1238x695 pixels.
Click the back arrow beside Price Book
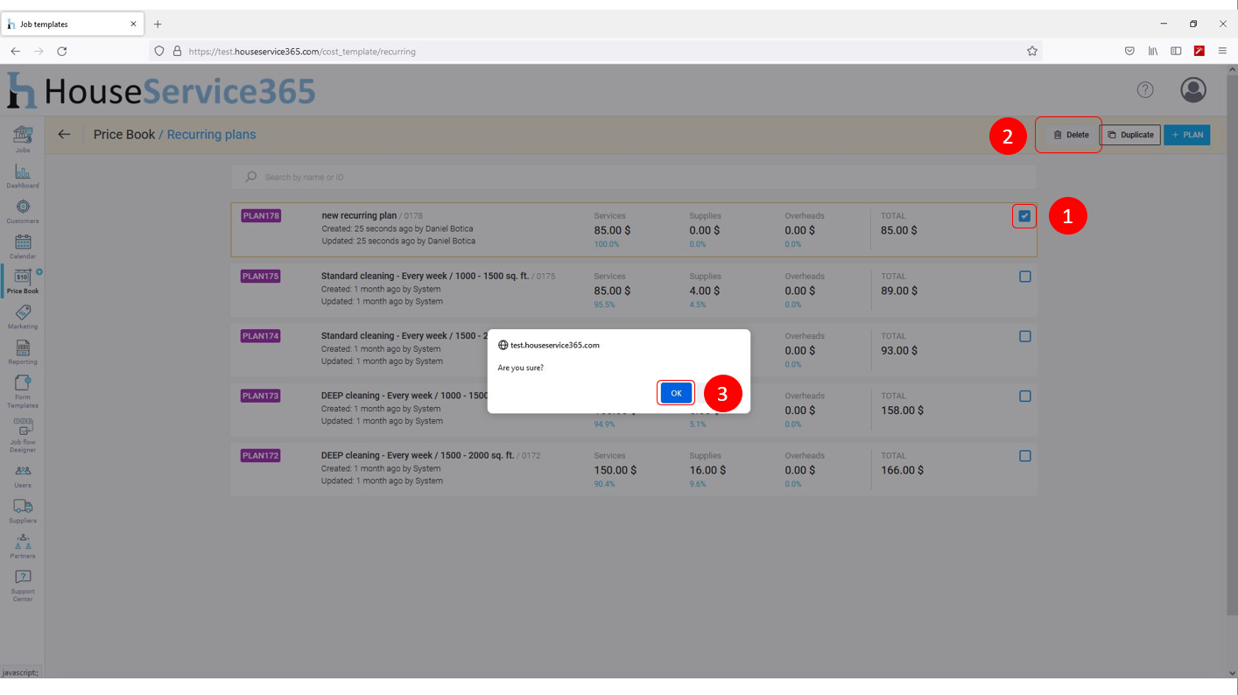coord(64,135)
